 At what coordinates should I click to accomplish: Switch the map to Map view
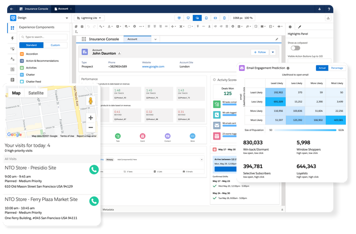tap(16, 93)
